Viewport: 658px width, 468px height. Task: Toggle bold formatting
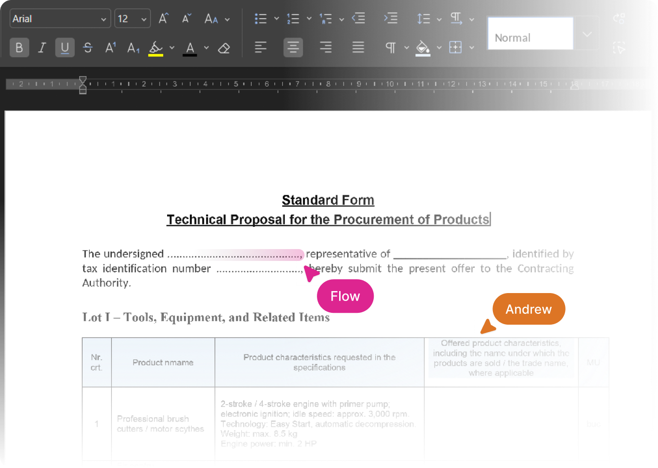pyautogui.click(x=19, y=48)
